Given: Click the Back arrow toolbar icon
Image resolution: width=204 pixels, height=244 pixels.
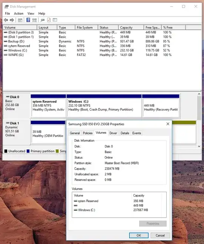Looking at the screenshot, I should (x=6, y=20).
